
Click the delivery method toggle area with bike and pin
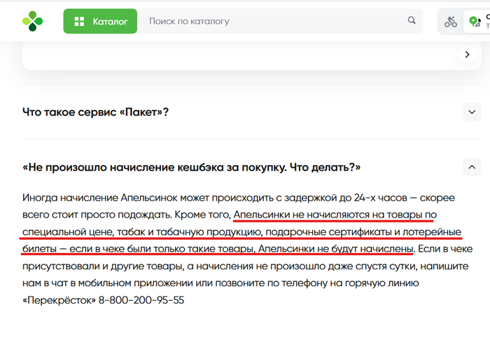pos(463,22)
